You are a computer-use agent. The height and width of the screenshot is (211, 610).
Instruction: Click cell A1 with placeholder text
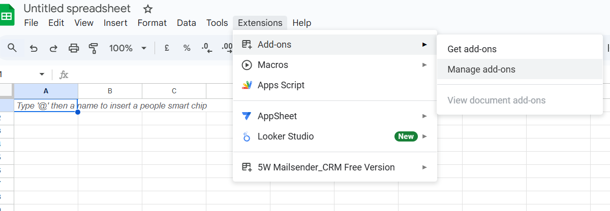pyautogui.click(x=46, y=105)
